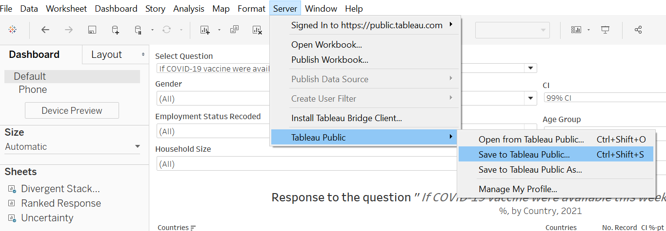Image resolution: width=666 pixels, height=231 pixels.
Task: Click the New Worksheet icon
Action: click(x=205, y=30)
